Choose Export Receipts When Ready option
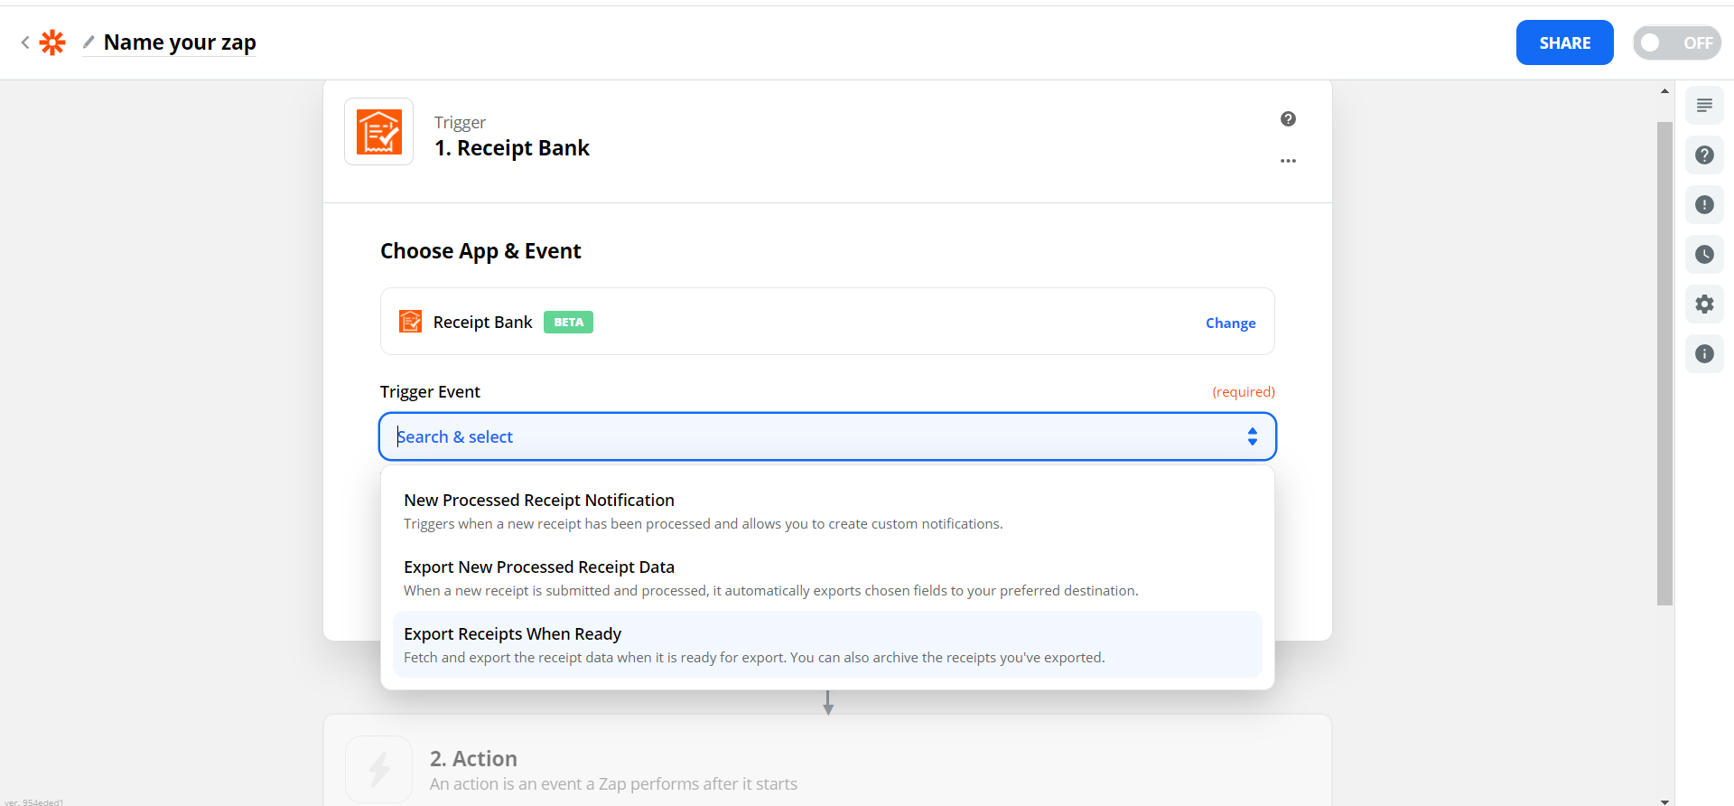 [x=827, y=644]
